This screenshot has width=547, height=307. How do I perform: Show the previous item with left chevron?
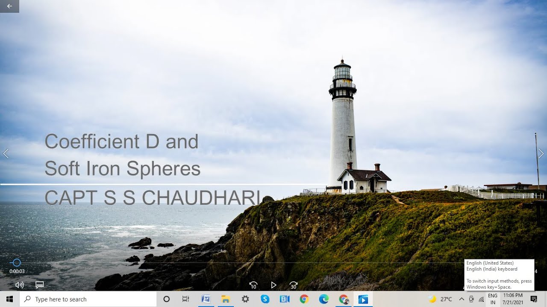click(6, 153)
